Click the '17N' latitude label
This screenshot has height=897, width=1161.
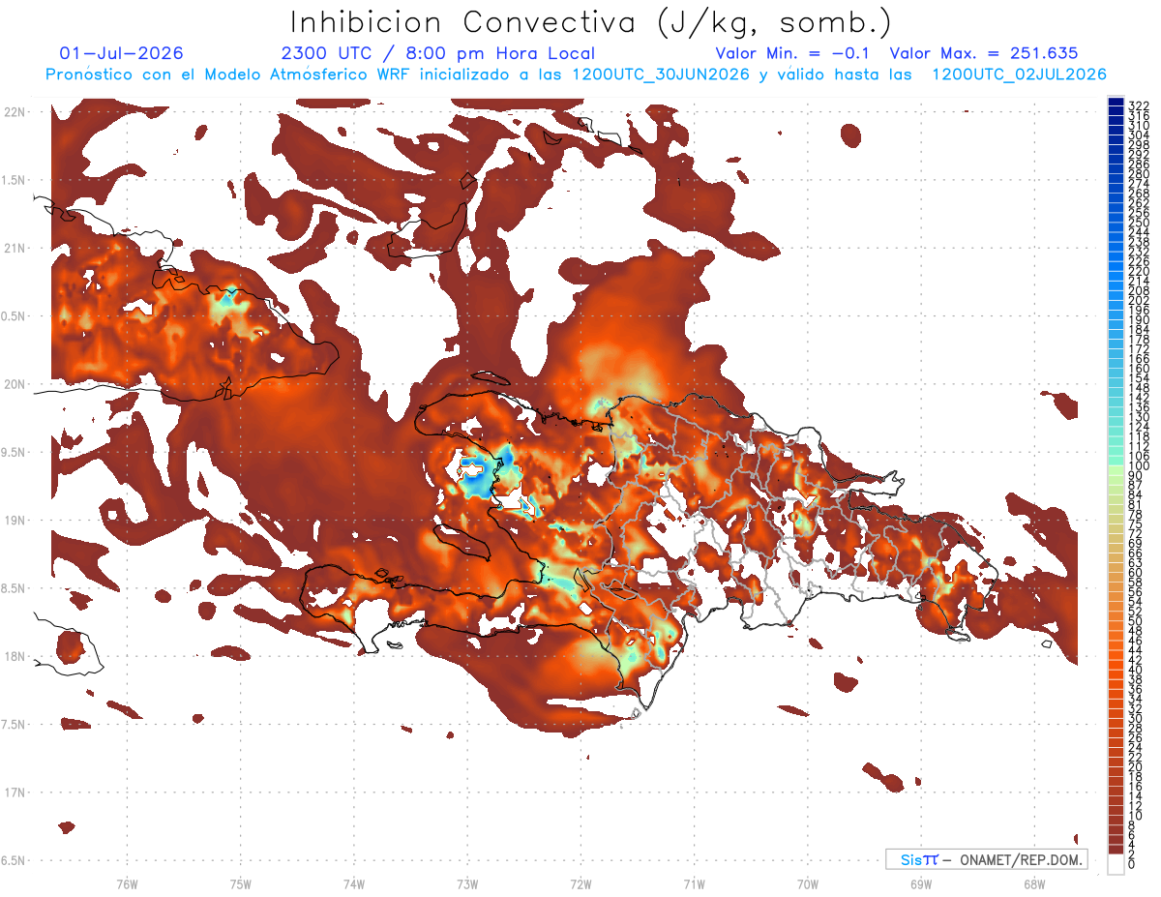pyautogui.click(x=14, y=792)
